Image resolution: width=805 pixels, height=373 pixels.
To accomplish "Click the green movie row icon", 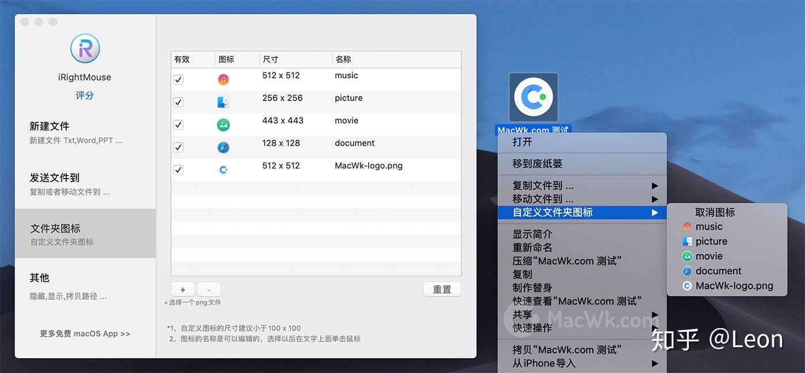I will pyautogui.click(x=224, y=125).
